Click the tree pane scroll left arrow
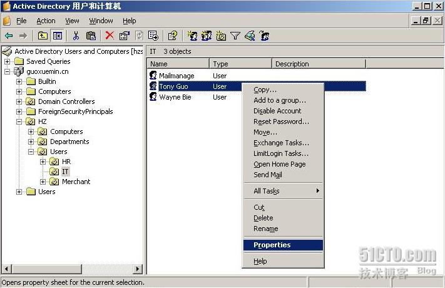The height and width of the screenshot is (288, 445). click(7, 269)
